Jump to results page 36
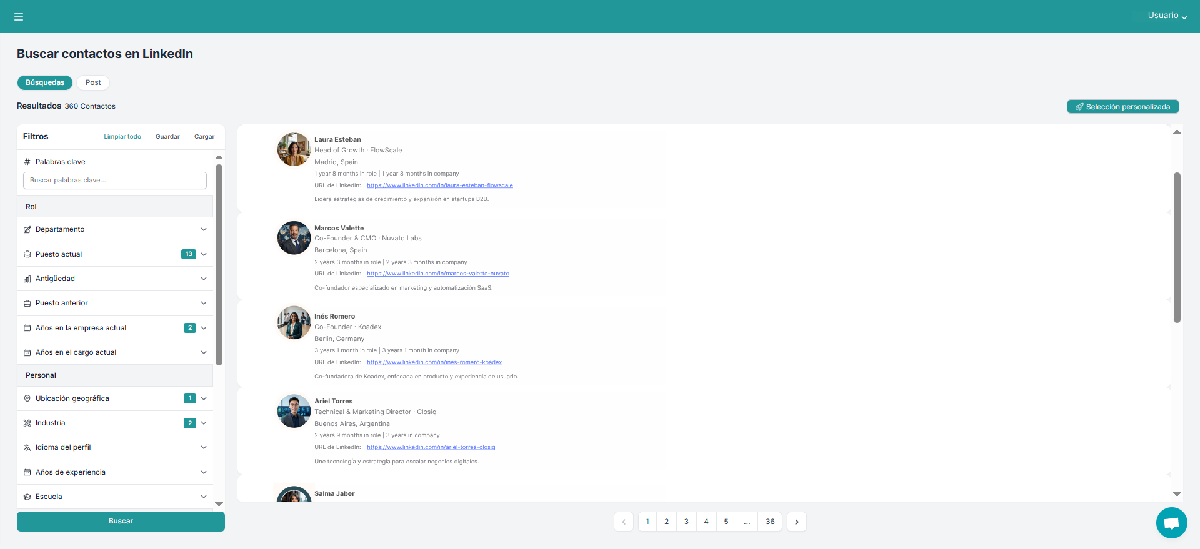This screenshot has width=1200, height=549. pyautogui.click(x=770, y=522)
